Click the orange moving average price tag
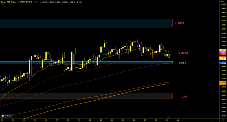 (x=223, y=83)
